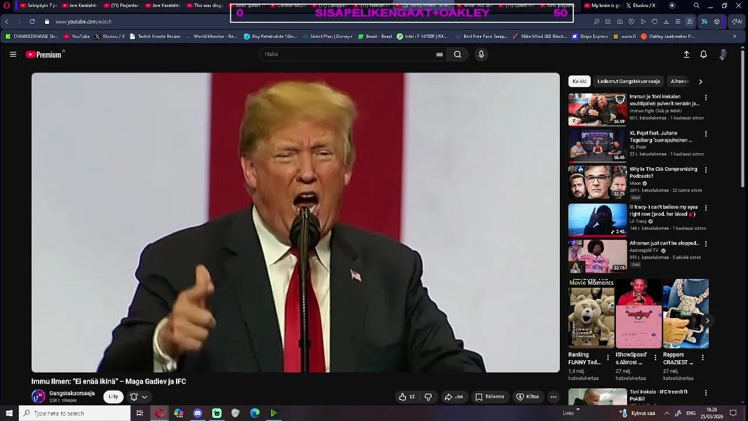Open the account avatar menu
748x421 pixels.
coord(723,54)
